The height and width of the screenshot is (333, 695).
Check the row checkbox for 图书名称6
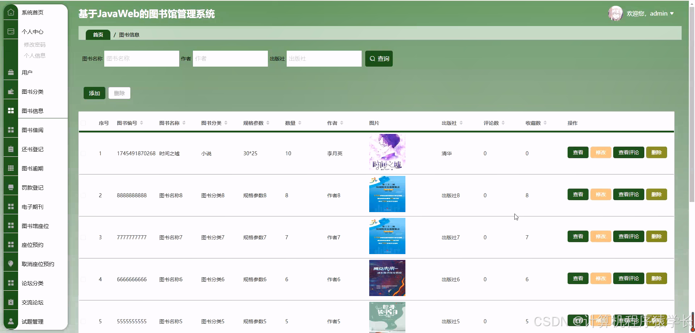[83, 279]
